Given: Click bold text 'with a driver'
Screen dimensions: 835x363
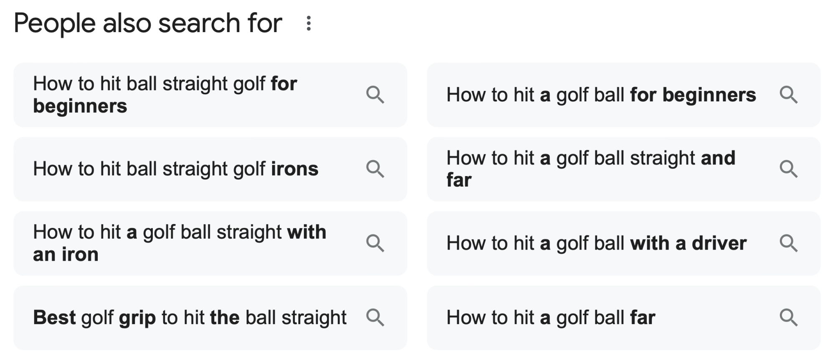Looking at the screenshot, I should coord(688,243).
